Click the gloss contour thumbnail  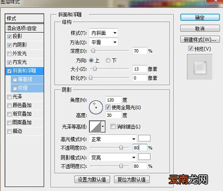[x=95, y=126]
